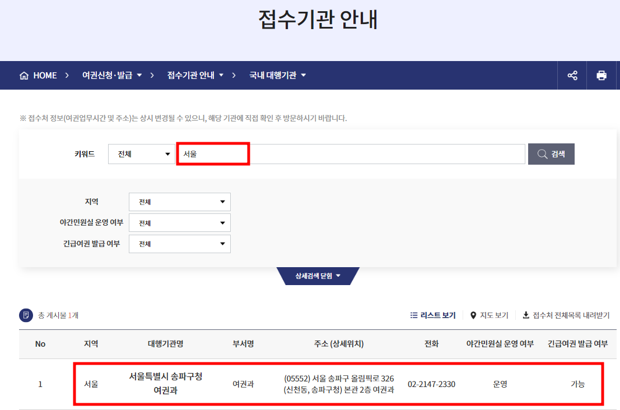This screenshot has width=620, height=410.
Task: Open the 지역 dropdown
Action: (179, 202)
